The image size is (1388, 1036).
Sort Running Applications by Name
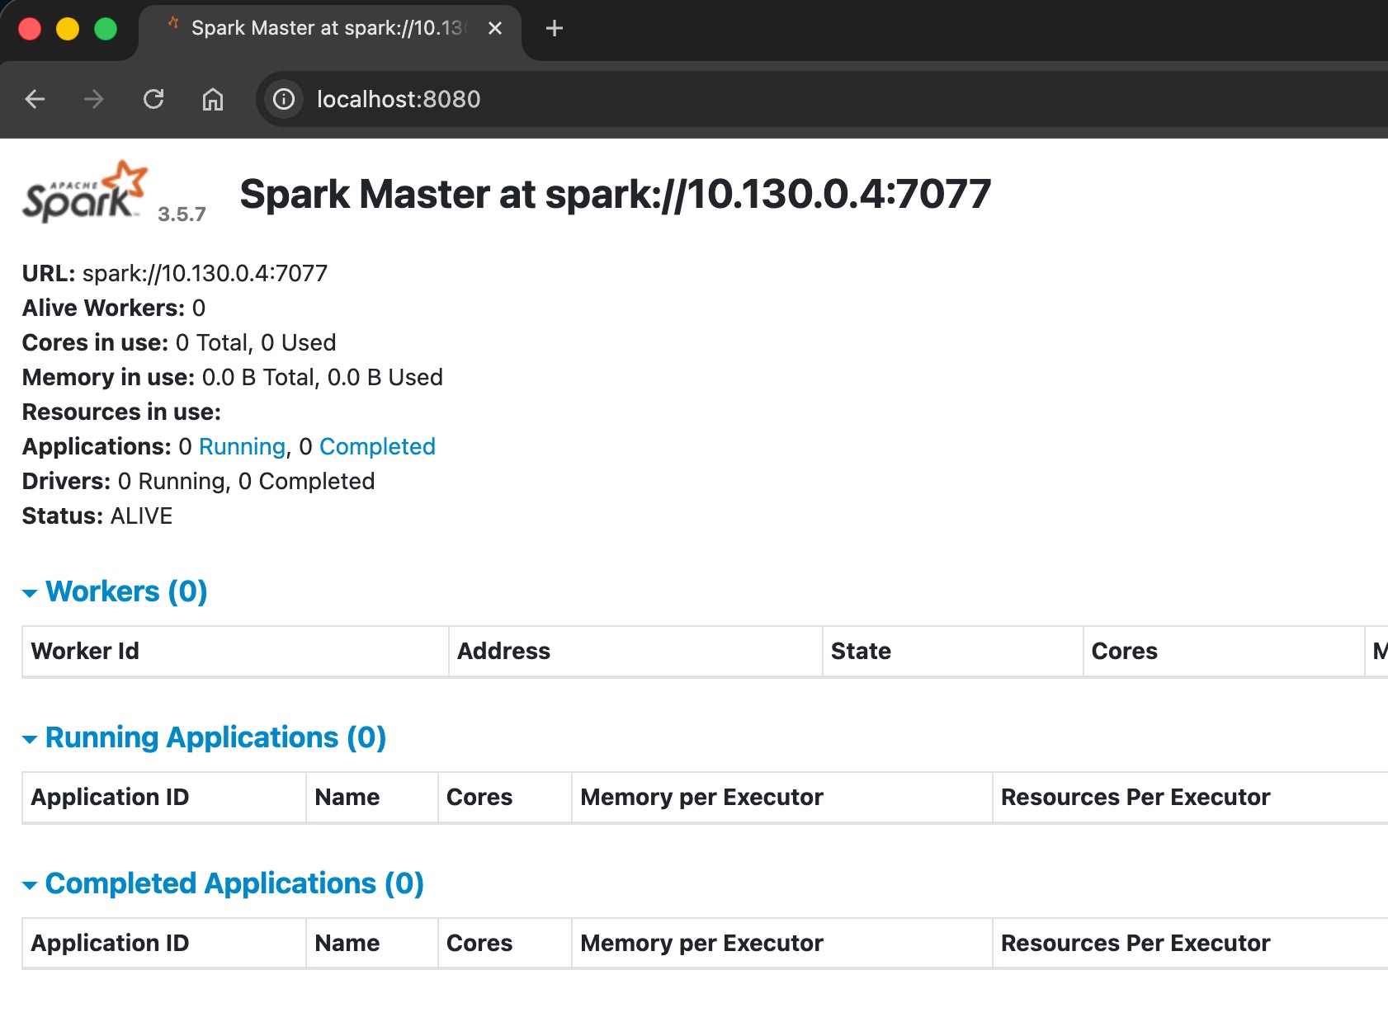coord(372,798)
